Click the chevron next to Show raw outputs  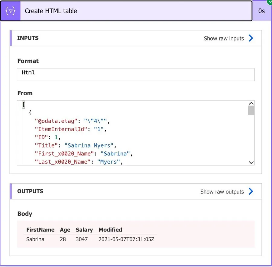pyautogui.click(x=251, y=192)
